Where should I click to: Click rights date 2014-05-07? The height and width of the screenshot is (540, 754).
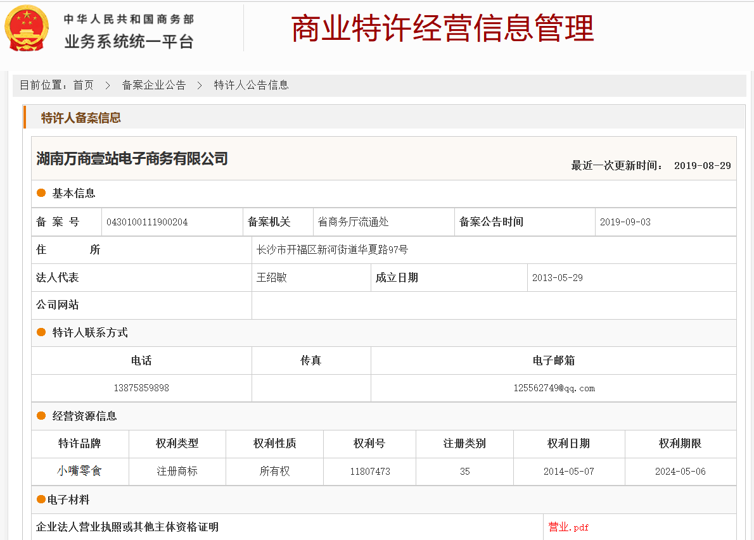click(x=569, y=472)
